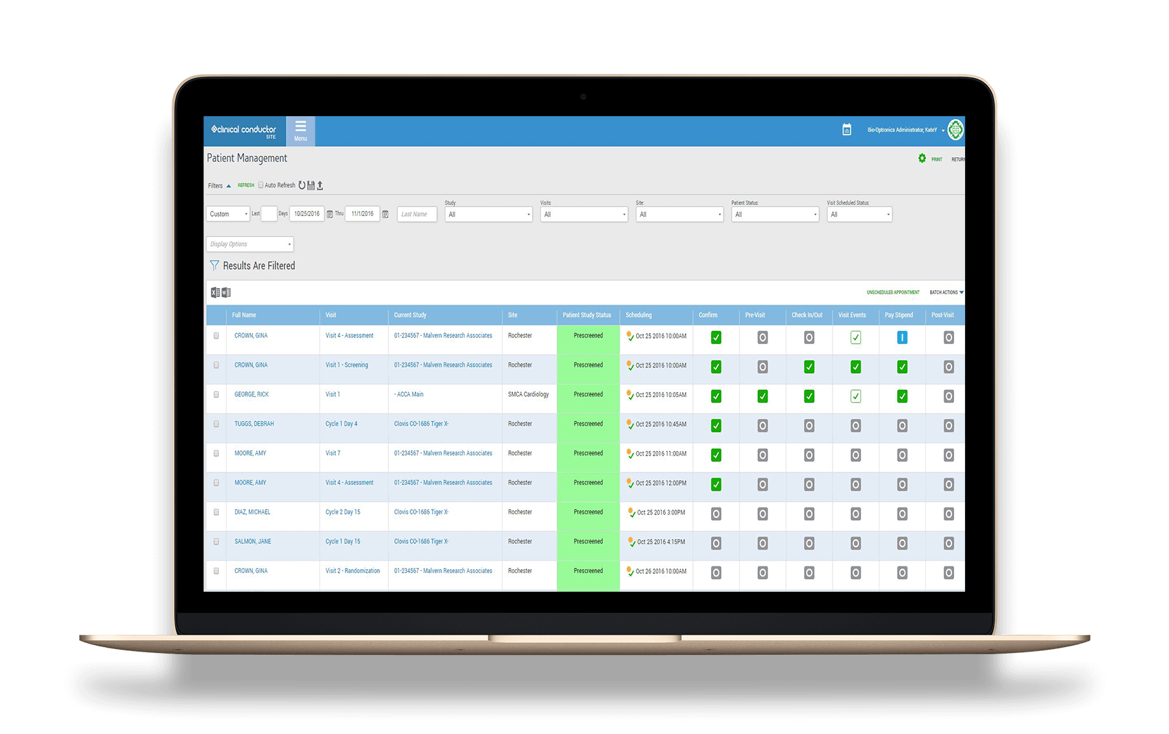Click the upload filter icon
This screenshot has width=1169, height=734.
pyautogui.click(x=320, y=185)
